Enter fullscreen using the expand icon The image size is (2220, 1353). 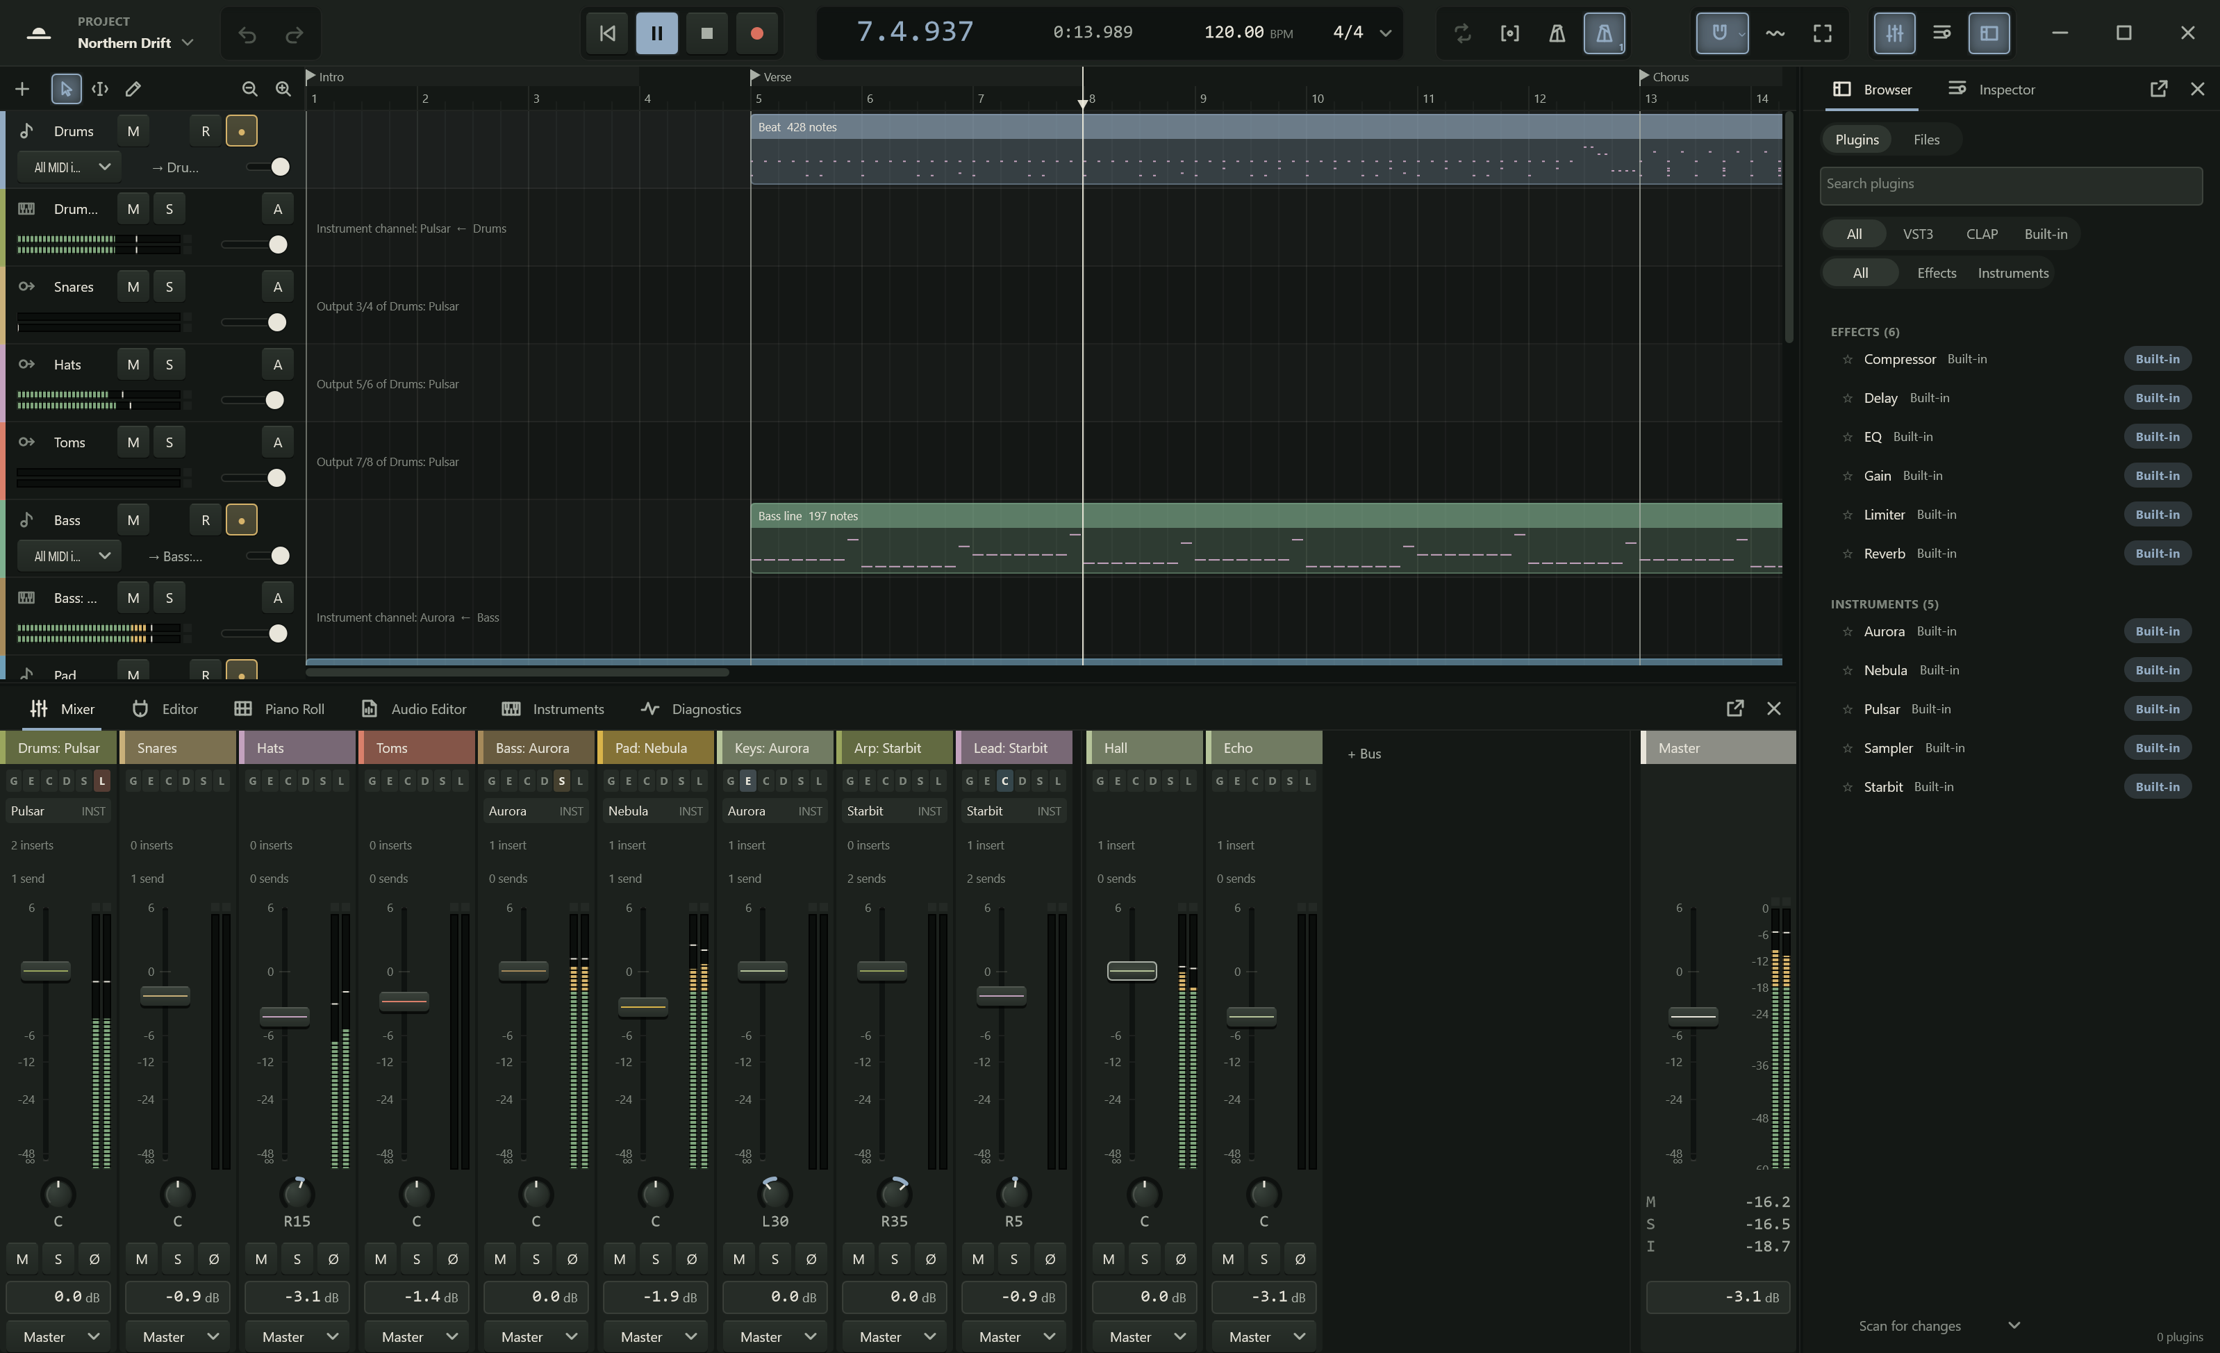pyautogui.click(x=1822, y=33)
